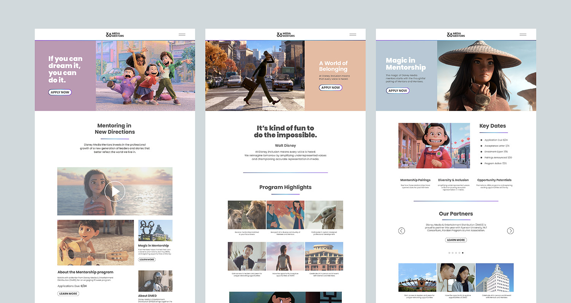The height and width of the screenshot is (303, 571).
Task: Go to next slide in Our Partners carousel
Action: coord(510,231)
